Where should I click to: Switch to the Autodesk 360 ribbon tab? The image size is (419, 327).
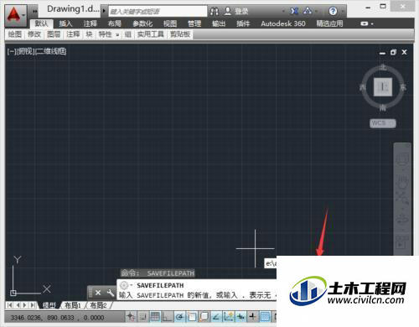pyautogui.click(x=283, y=23)
